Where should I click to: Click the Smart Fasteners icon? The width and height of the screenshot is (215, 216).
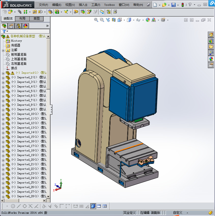point(35,12)
